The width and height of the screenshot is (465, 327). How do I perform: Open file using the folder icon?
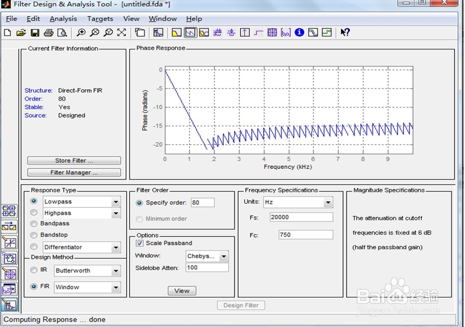(x=21, y=33)
